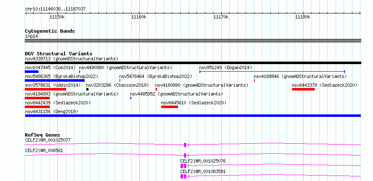
Task: Click the right arrow of the ruler
Action: click(360, 13)
